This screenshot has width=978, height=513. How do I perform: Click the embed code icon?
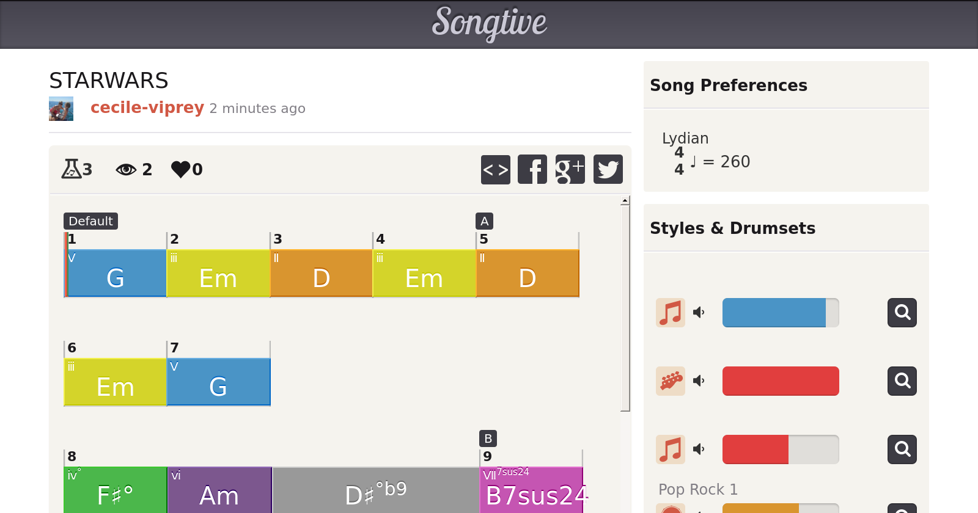click(x=495, y=169)
